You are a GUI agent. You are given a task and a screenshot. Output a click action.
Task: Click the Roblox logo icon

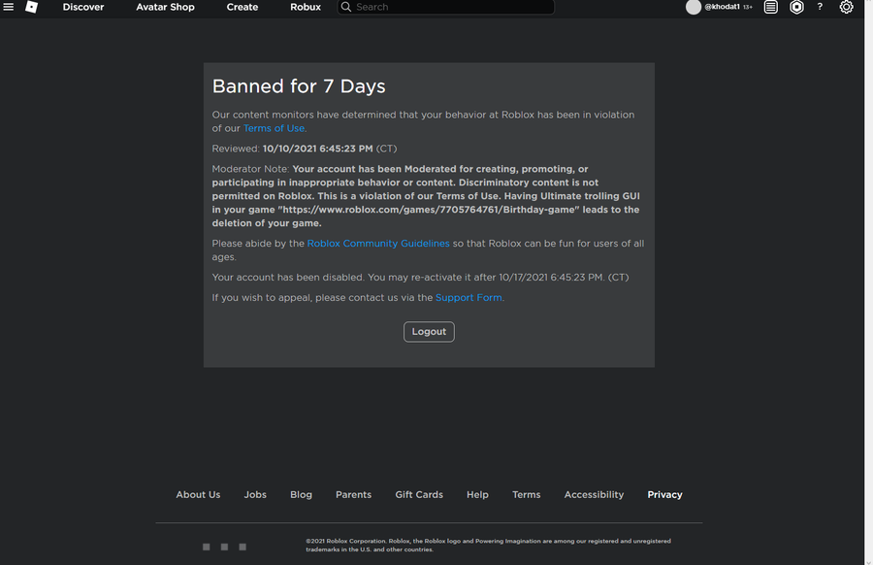[32, 7]
